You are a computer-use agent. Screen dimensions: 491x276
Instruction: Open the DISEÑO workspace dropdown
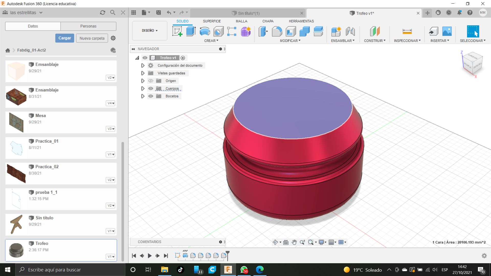click(150, 30)
